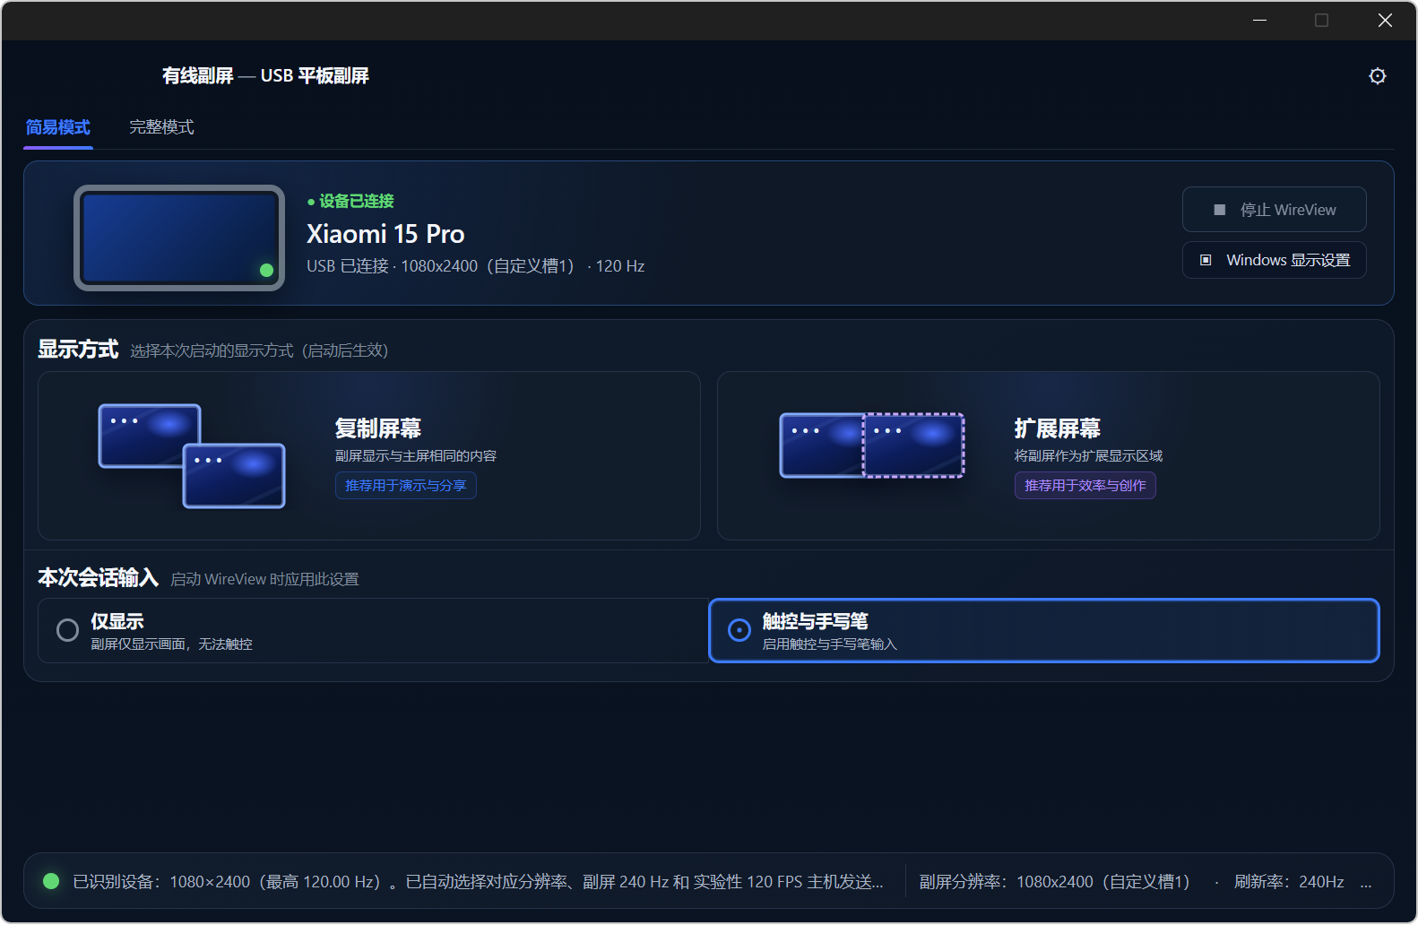Screen dimensions: 1418x925
Task: Click the 推荐用于效率与创作 tag
Action: (1085, 485)
